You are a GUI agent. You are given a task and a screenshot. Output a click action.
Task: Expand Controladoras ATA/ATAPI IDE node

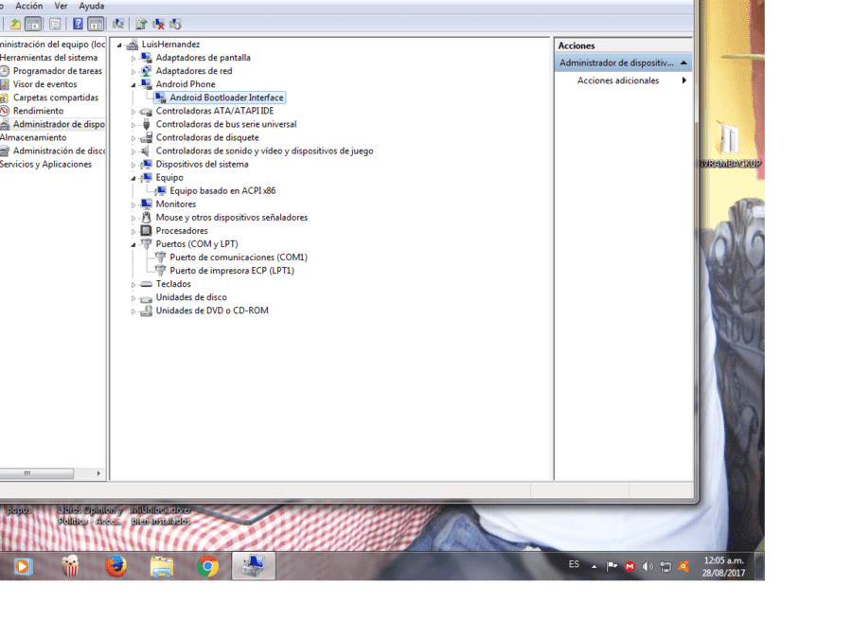pyautogui.click(x=133, y=112)
